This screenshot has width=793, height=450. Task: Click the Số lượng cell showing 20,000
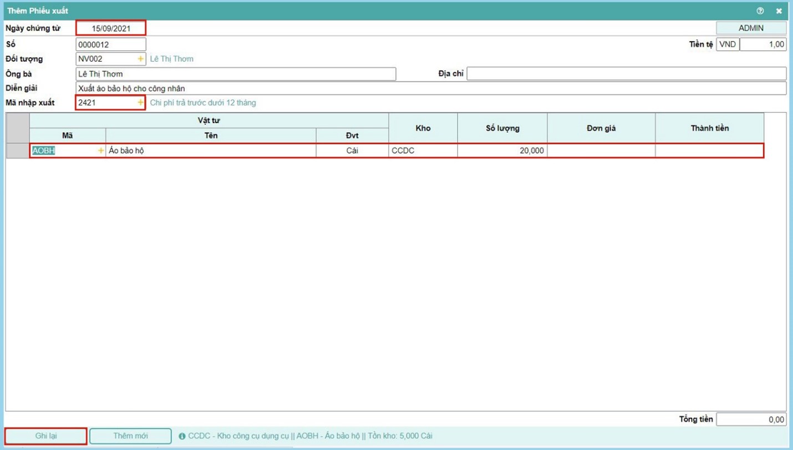(502, 150)
